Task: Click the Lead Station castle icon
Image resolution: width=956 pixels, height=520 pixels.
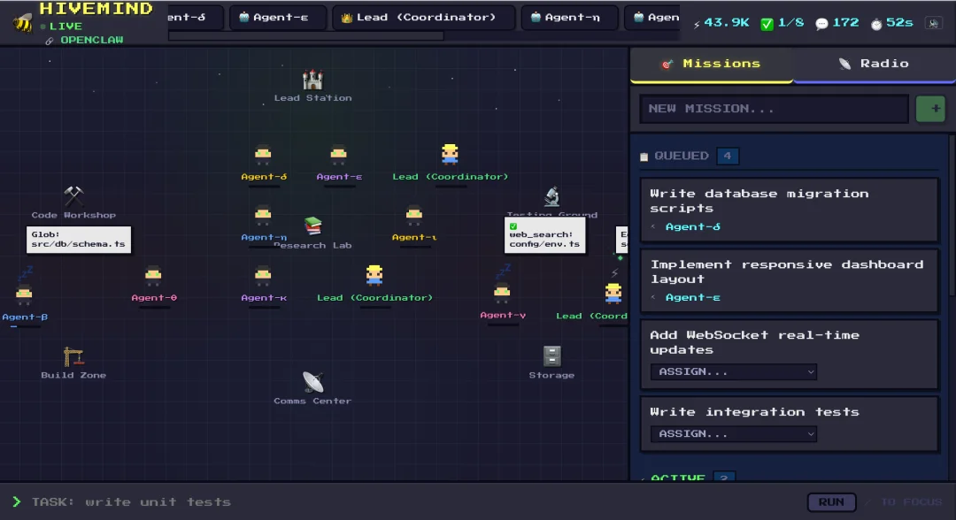Action: coord(312,80)
